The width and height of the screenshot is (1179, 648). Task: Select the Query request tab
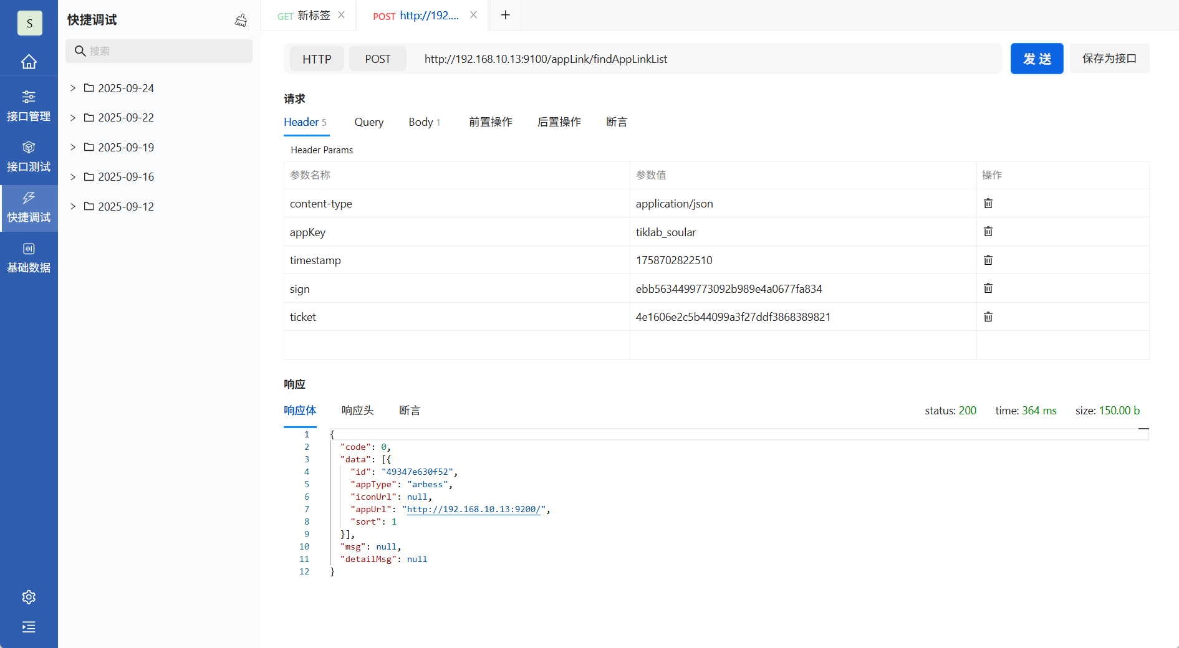pyautogui.click(x=369, y=122)
